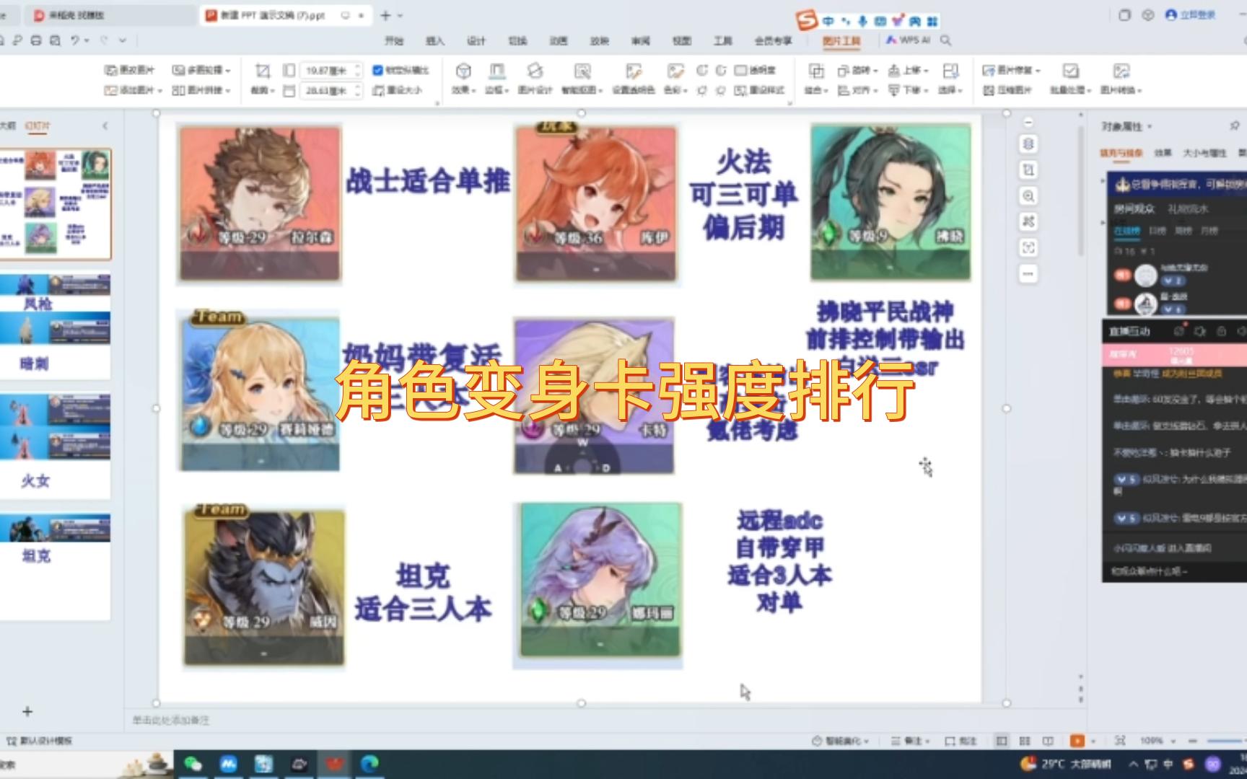Click the Picture Convert icon

[1121, 71]
